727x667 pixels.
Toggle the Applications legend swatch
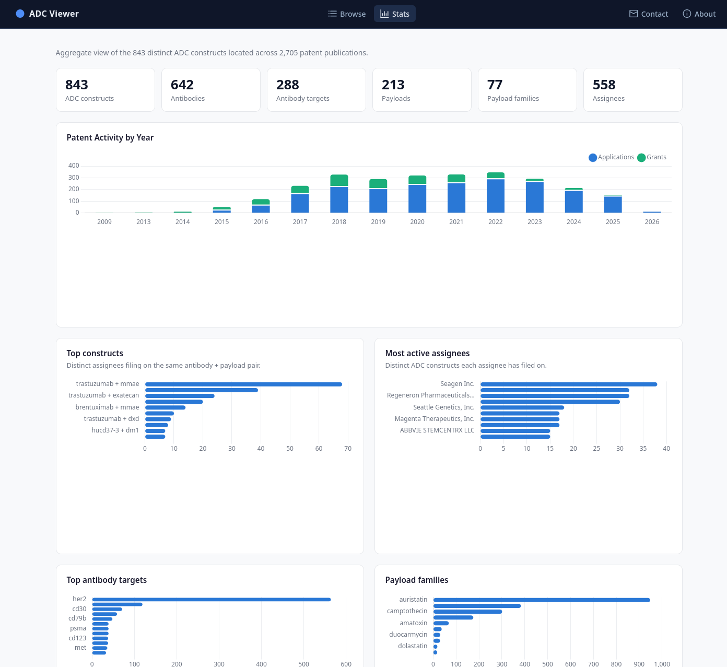pyautogui.click(x=593, y=157)
